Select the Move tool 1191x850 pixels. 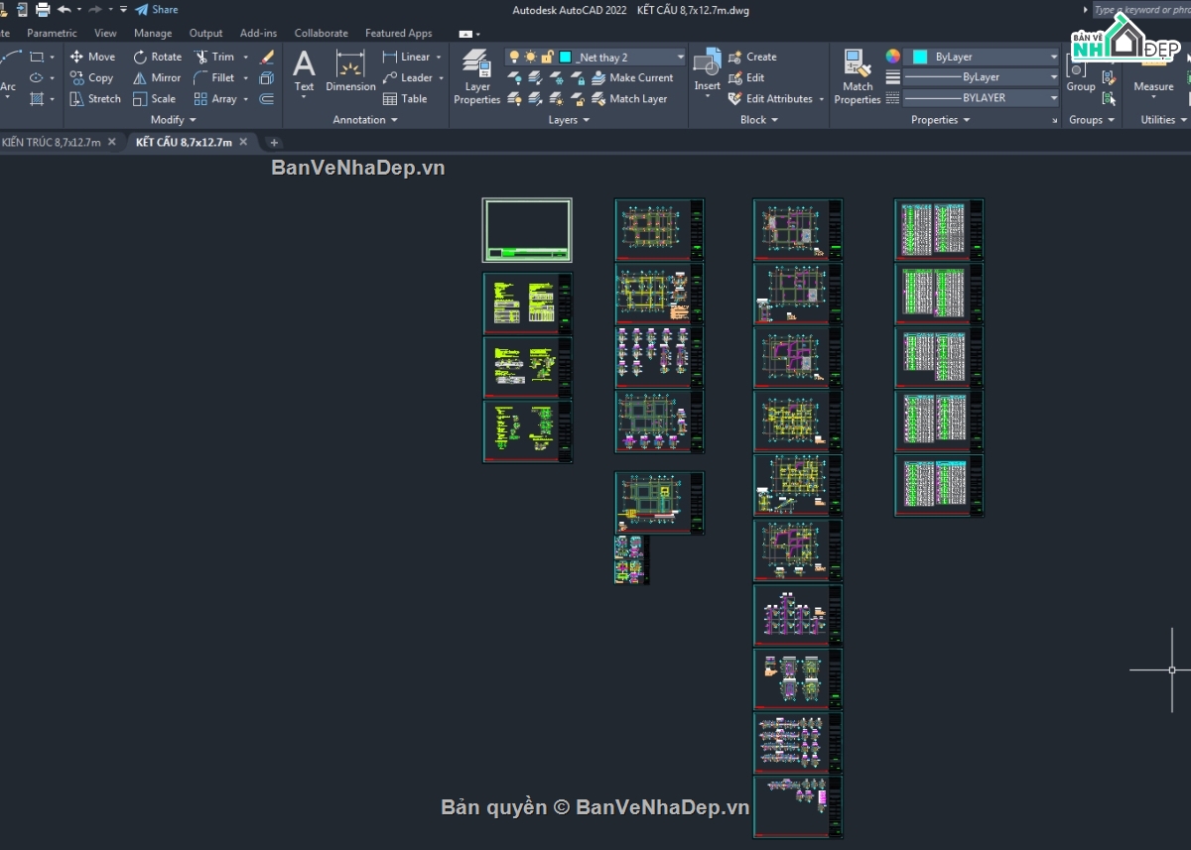pos(92,57)
